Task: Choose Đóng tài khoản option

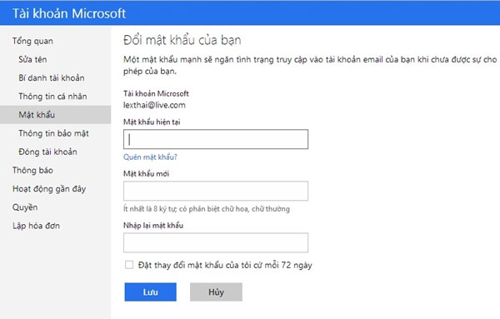Action: click(47, 152)
